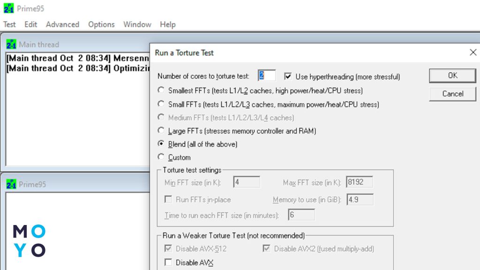Image resolution: width=480 pixels, height=270 pixels.
Task: Click the Main thread window icon
Action: pos(11,45)
